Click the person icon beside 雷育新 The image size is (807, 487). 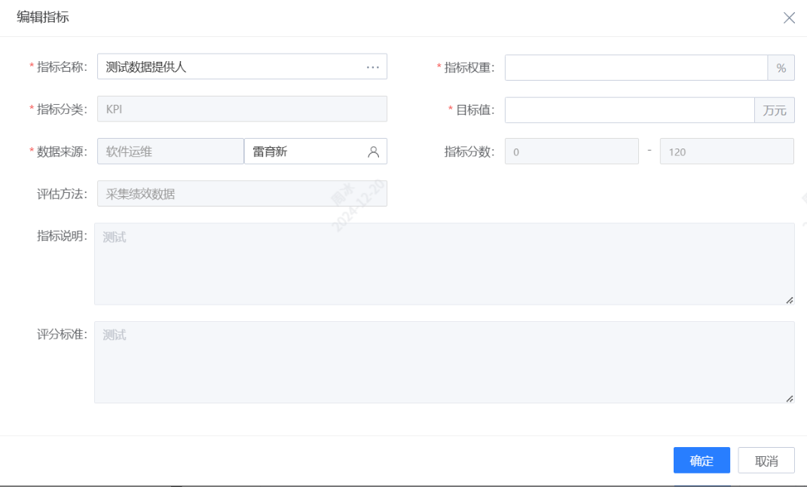(x=373, y=152)
